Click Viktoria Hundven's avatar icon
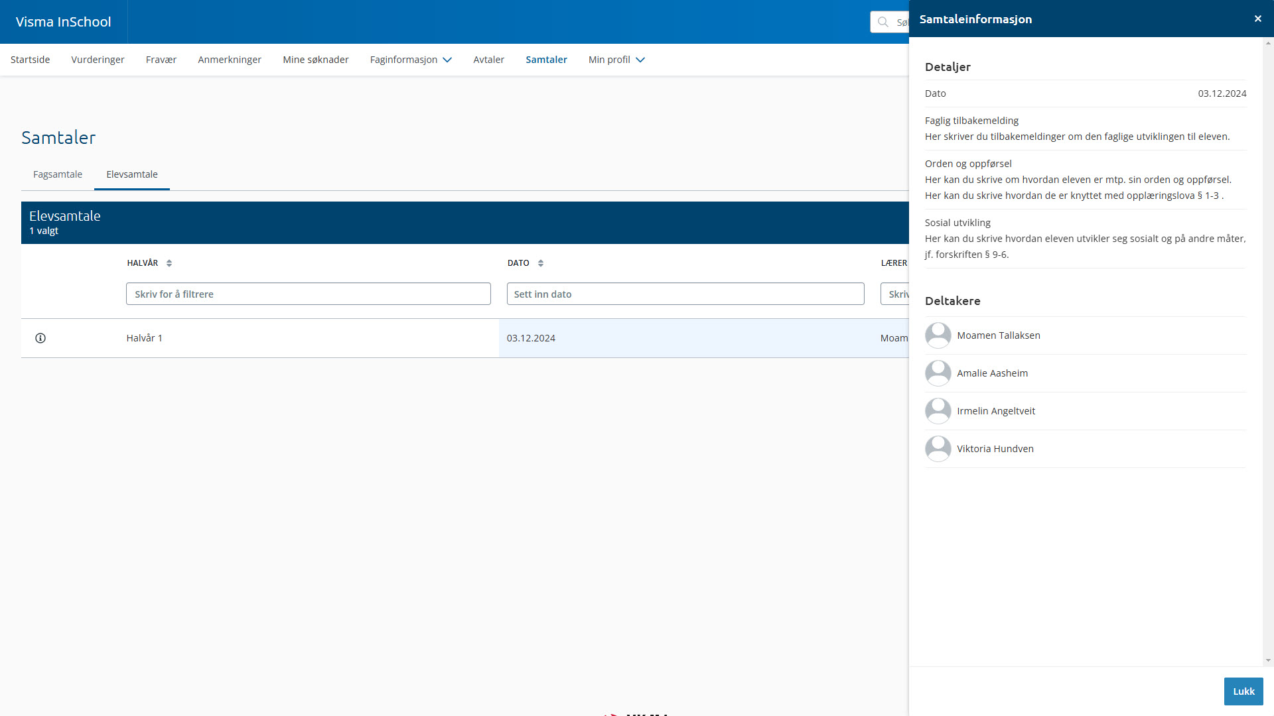The height and width of the screenshot is (716, 1274). click(x=938, y=449)
